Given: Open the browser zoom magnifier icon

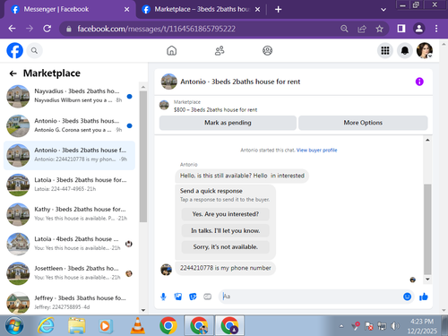Looking at the screenshot, I should tap(344, 29).
